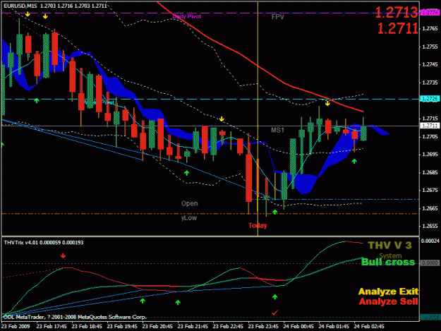Click the 23 Feb 20:45 time label
The width and height of the screenshot is (441, 331).
157,327
